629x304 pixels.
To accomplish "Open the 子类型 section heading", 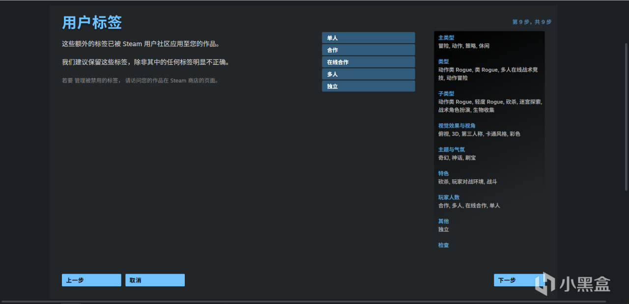I will 446,93.
